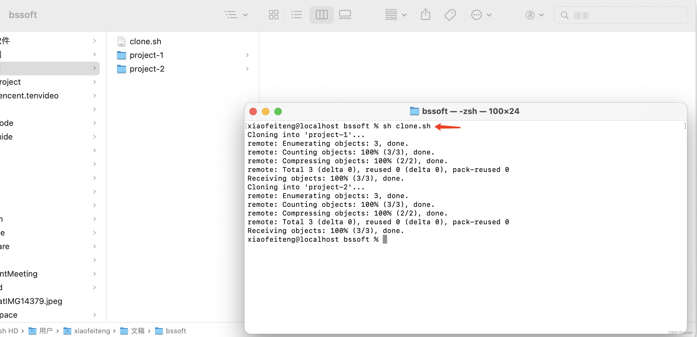Select the row ending in 'ide'
This screenshot has height=337, width=697.
pos(49,137)
